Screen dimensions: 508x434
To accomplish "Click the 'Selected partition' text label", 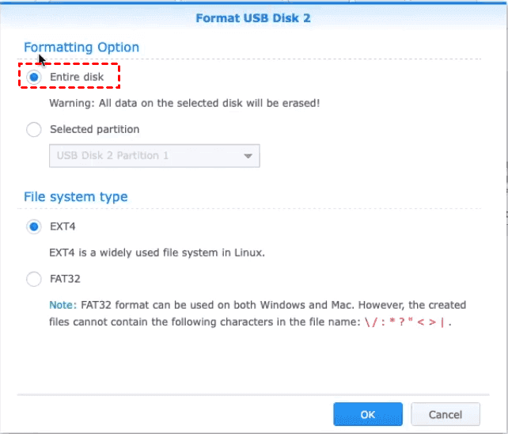I will click(94, 129).
